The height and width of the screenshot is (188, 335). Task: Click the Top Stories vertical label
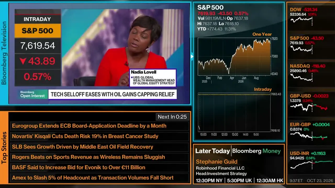click(4, 148)
